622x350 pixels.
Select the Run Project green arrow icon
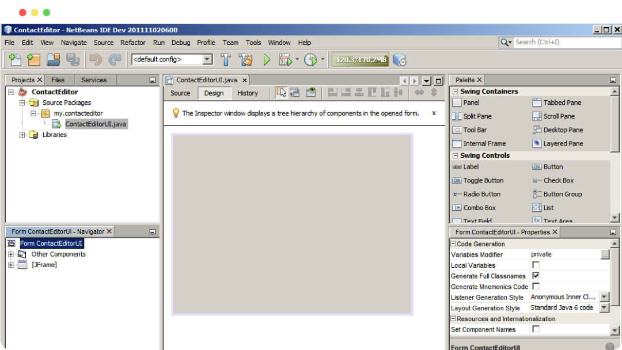(x=266, y=59)
